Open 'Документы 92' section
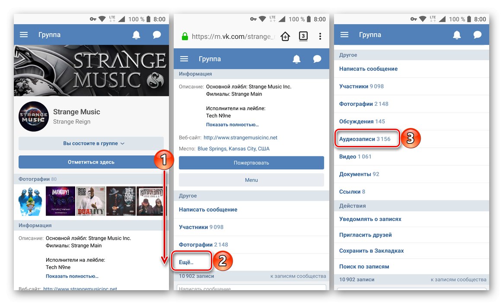The height and width of the screenshot is (304, 503). 359,174
